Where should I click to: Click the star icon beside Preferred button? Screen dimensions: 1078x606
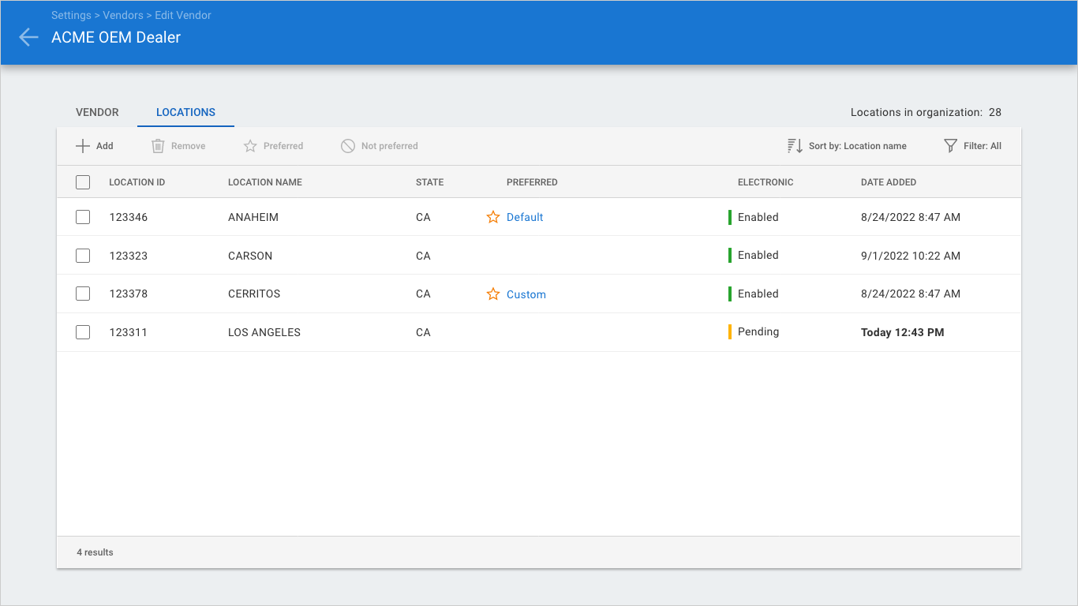(250, 146)
